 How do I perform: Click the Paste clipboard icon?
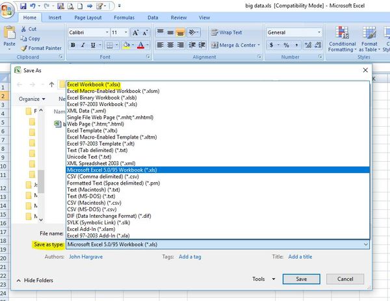[x=9, y=33]
